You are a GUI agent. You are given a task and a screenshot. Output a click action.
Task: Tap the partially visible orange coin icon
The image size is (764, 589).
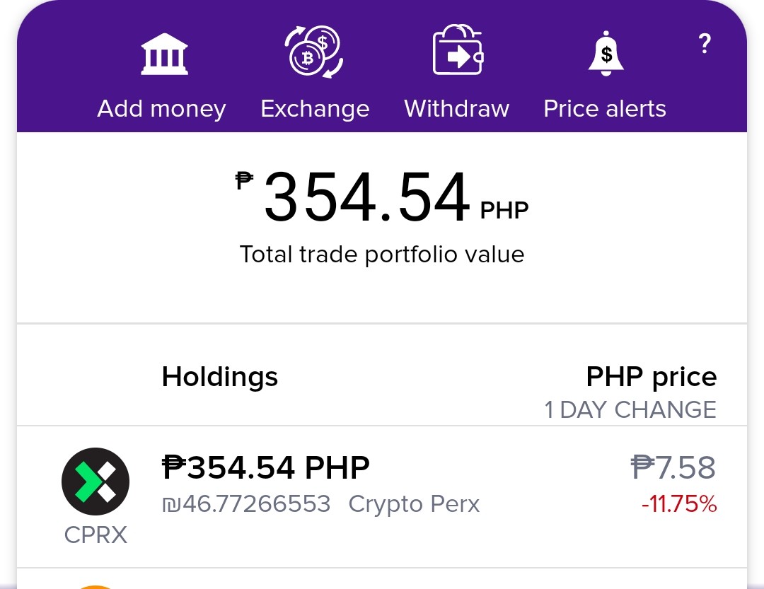pyautogui.click(x=95, y=587)
